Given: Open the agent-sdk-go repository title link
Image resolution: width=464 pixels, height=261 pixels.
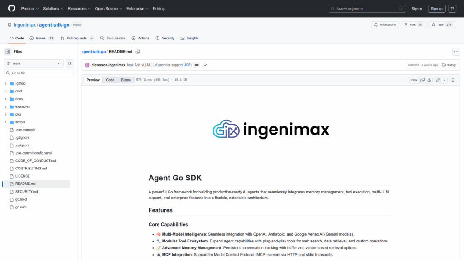Looking at the screenshot, I should (x=54, y=25).
